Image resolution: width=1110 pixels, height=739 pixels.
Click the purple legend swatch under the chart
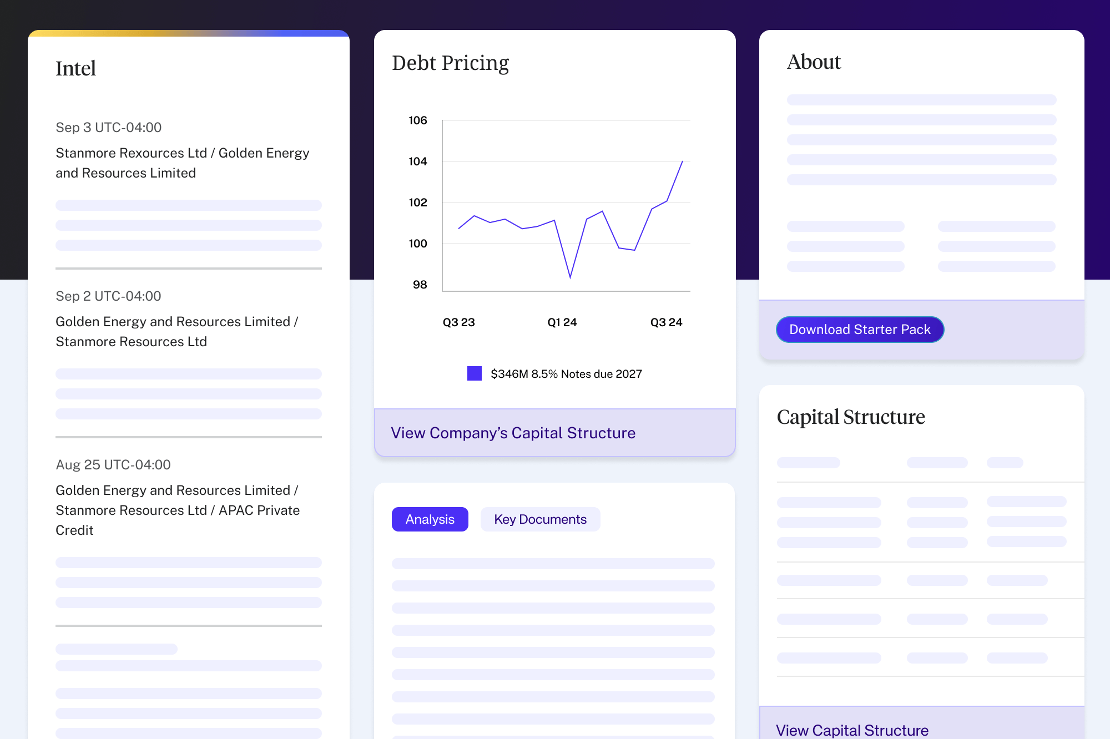coord(474,373)
